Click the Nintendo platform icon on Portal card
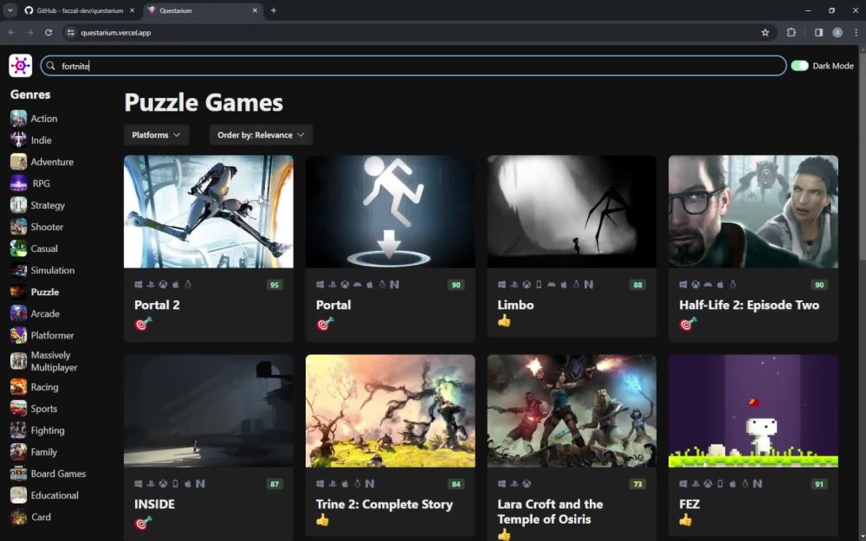This screenshot has height=541, width=866. [x=394, y=284]
